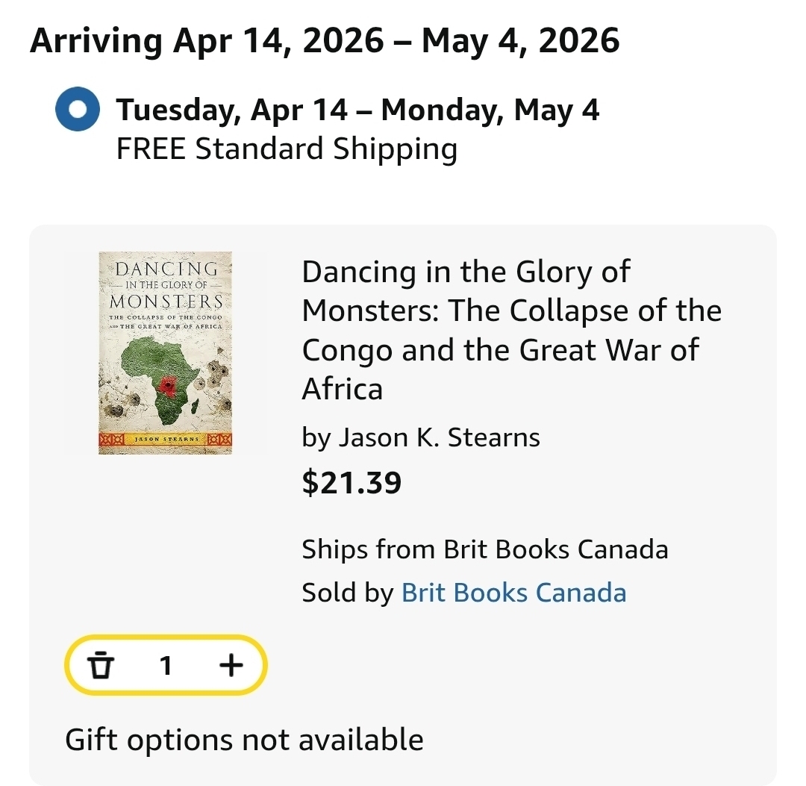Click the quantity number 1

166,665
